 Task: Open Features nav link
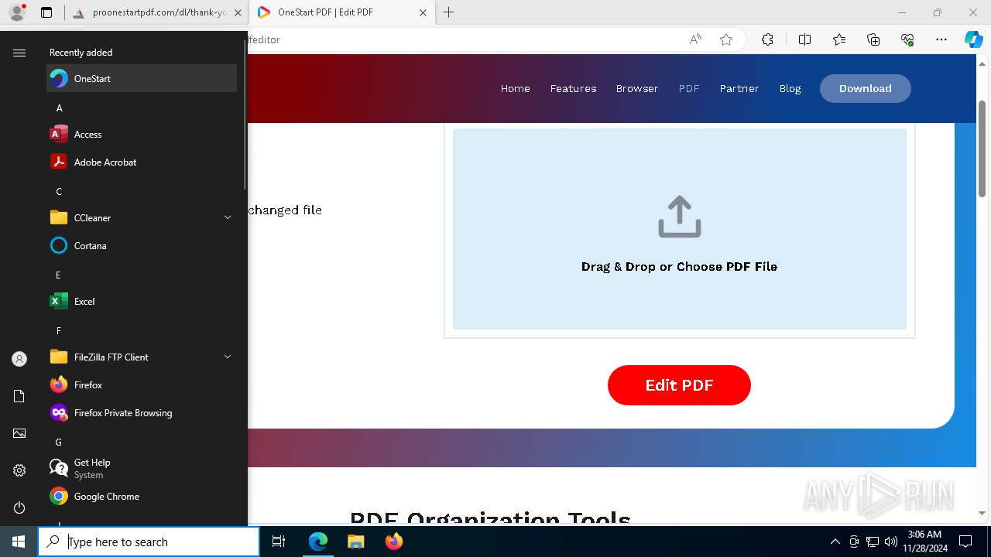pos(573,88)
